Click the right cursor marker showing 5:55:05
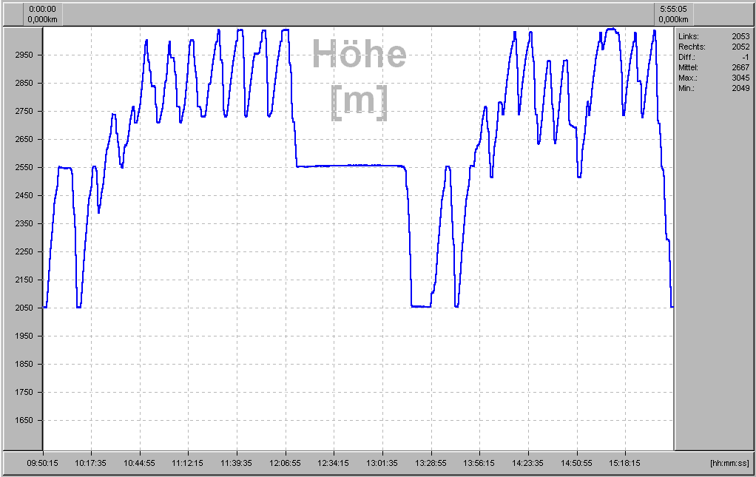 click(674, 14)
